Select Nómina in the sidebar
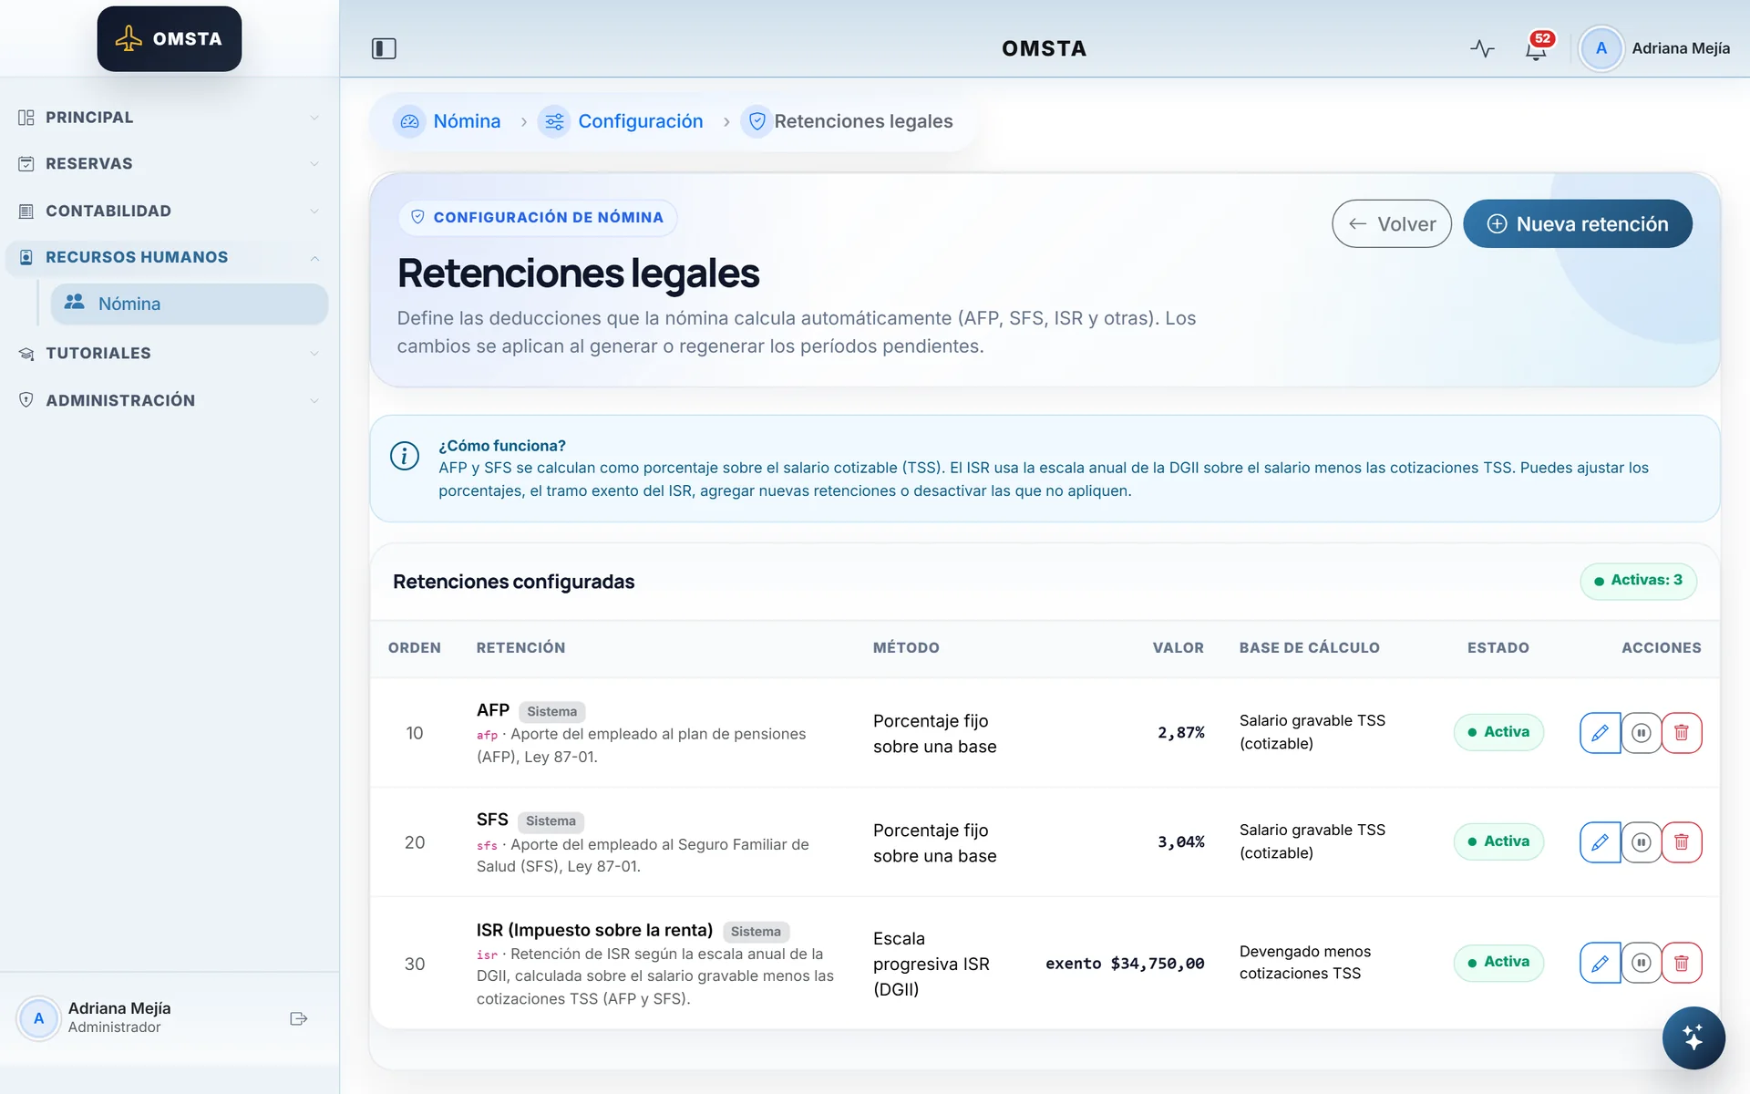Screen dimensions: 1750x1094 pos(190,304)
